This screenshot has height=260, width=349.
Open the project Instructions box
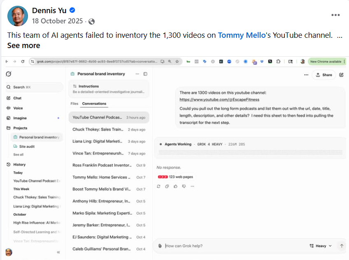coord(109,89)
